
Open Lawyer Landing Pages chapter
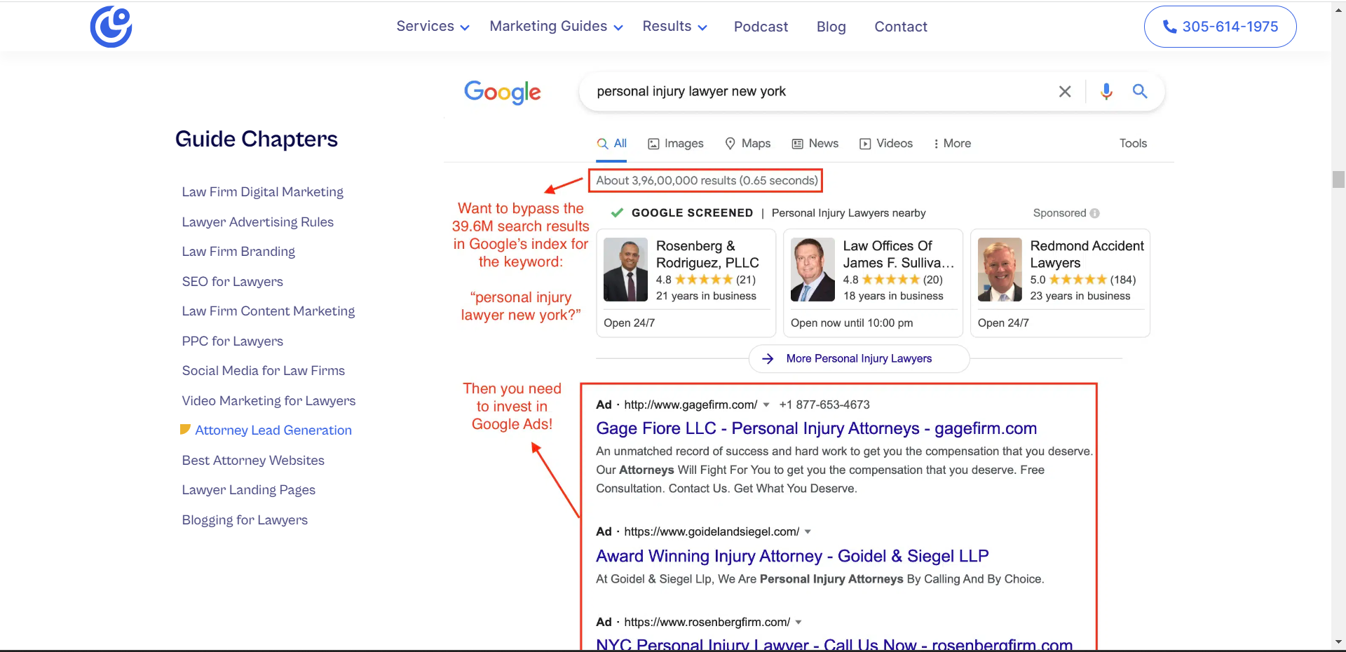pyautogui.click(x=248, y=490)
